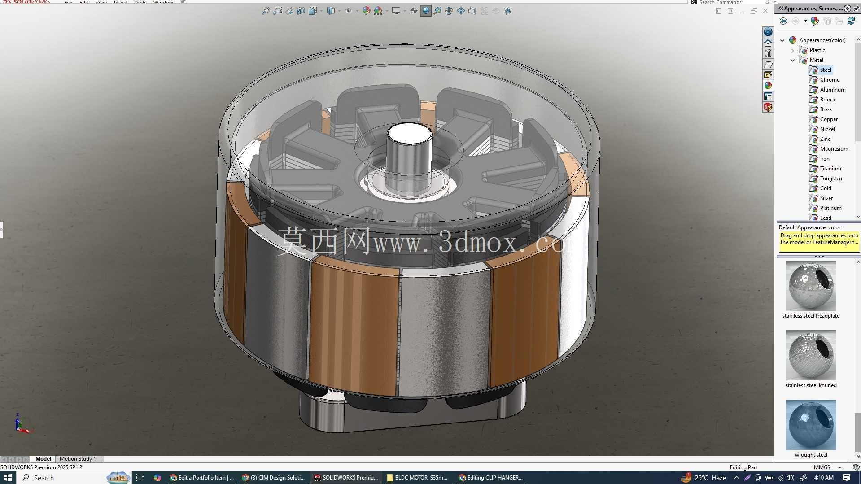
Task: Switch to the Motion Study 1 tab
Action: 78,459
